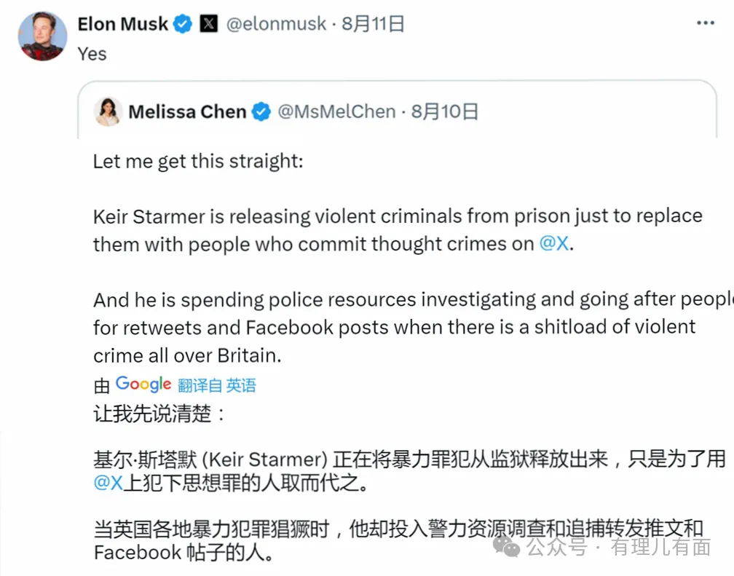Click the 翻译自 英语 translation link
Viewport: 734px width, 576px height.
(217, 385)
